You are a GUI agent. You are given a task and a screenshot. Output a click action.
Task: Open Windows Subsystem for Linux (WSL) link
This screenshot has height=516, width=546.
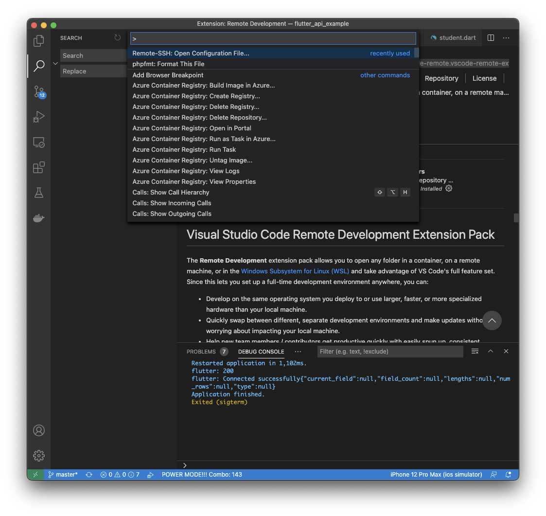click(295, 271)
